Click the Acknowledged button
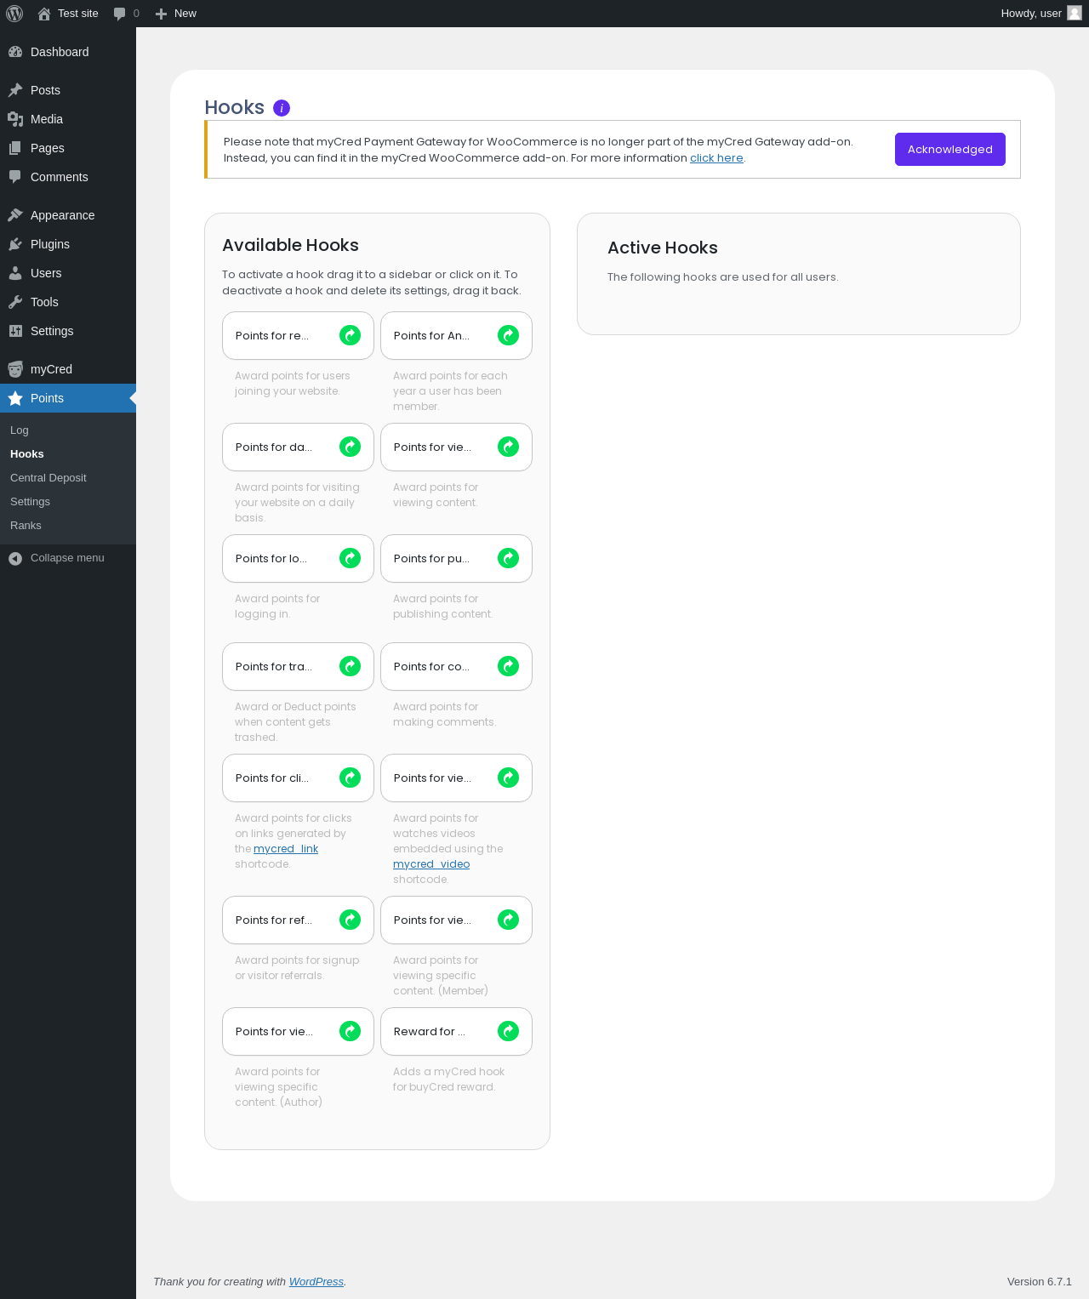Screen dimensions: 1089x1299 point(949,149)
